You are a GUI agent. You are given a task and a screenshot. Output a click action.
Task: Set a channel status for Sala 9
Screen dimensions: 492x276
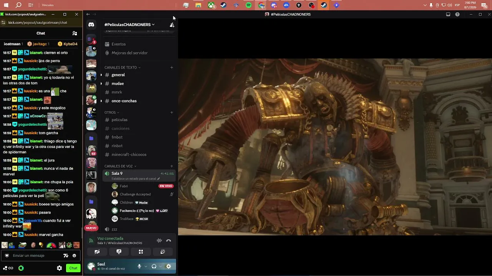pyautogui.click(x=136, y=179)
